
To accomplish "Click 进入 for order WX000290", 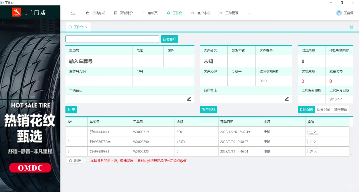I will click(313, 142).
